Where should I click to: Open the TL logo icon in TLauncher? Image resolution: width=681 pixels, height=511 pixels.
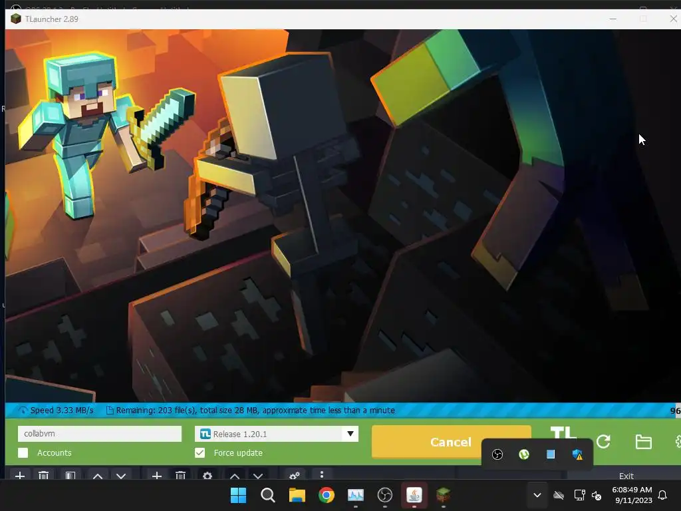click(563, 432)
